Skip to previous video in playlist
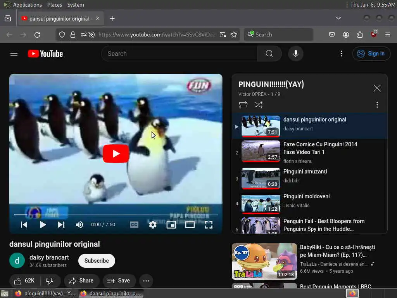The image size is (397, 298). click(x=24, y=225)
